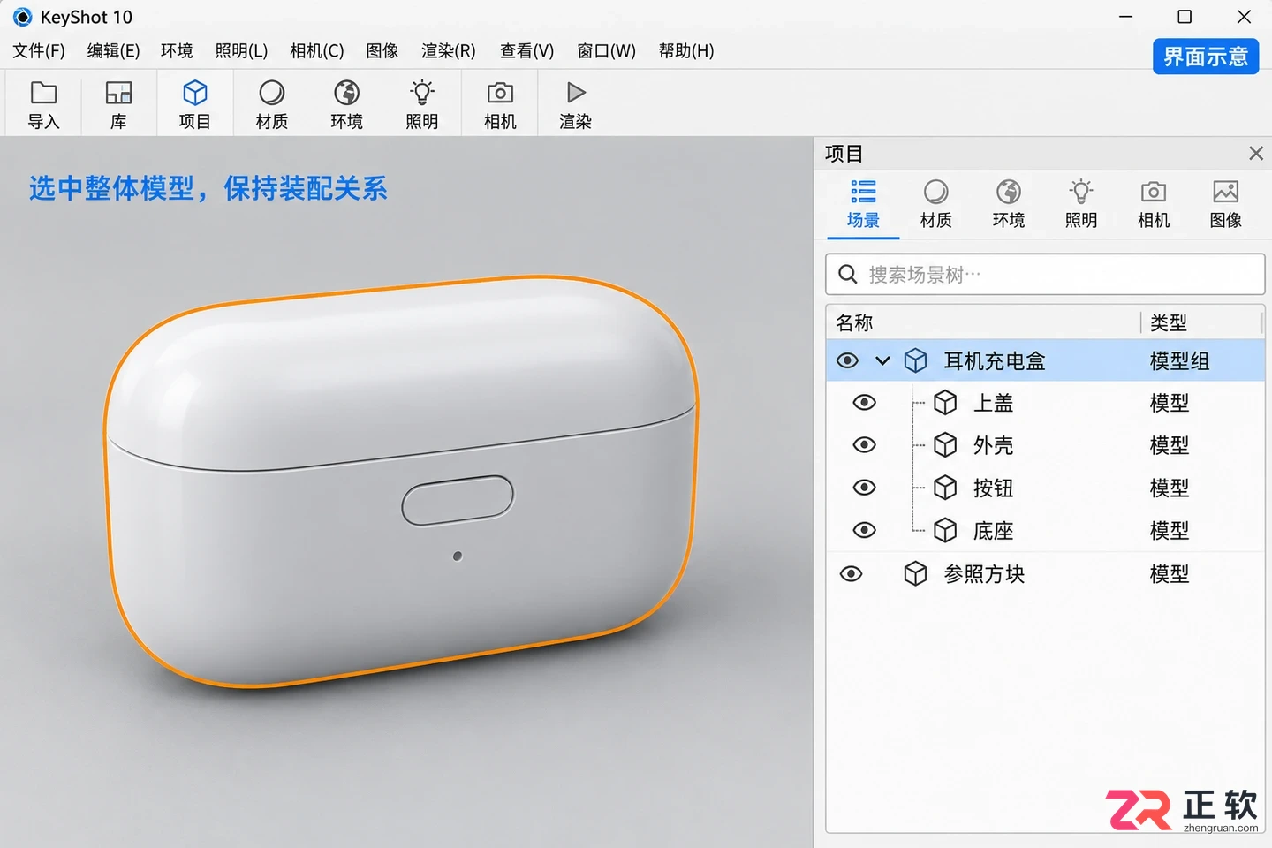The image size is (1272, 848).
Task: Click the earbud case model in viewport
Action: (x=401, y=481)
